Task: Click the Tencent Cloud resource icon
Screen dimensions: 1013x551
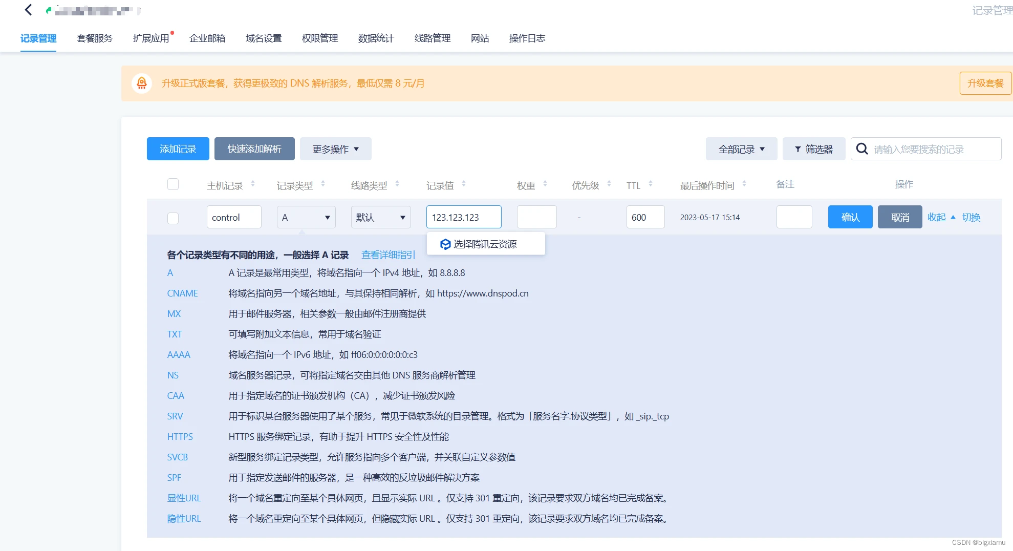Action: click(x=445, y=244)
